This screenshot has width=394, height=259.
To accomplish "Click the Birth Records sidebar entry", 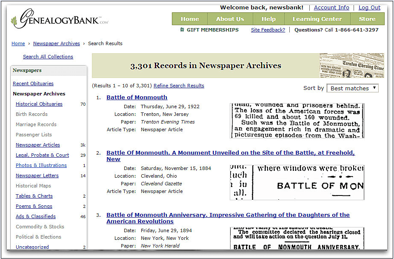I will 31,114.
